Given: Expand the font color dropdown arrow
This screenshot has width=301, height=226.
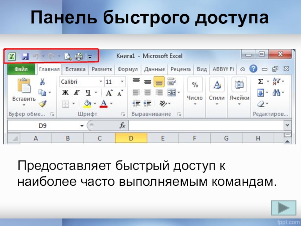Looking at the screenshot, I should [x=111, y=104].
